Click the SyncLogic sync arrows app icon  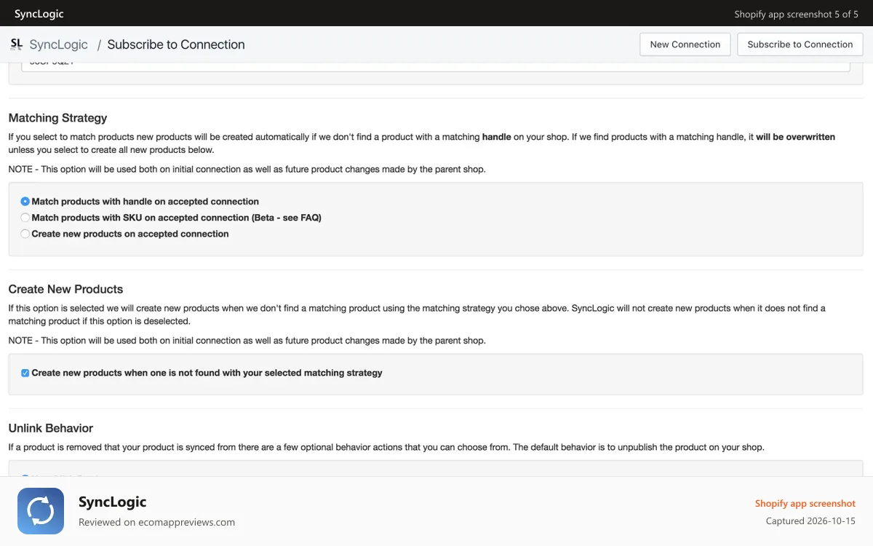point(41,511)
